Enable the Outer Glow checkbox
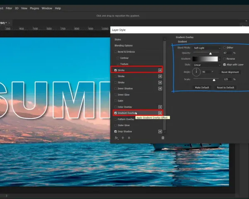This screenshot has width=249, height=199. [x=115, y=125]
